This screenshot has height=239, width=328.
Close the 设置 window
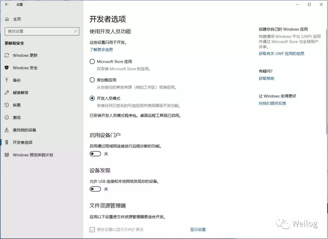pyautogui.click(x=321, y=4)
